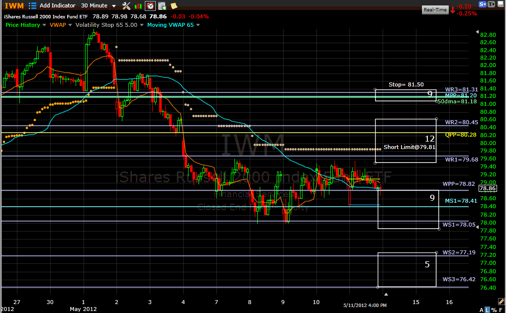Open the yellow sticky note icon
The width and height of the screenshot is (506, 313).
174,6
